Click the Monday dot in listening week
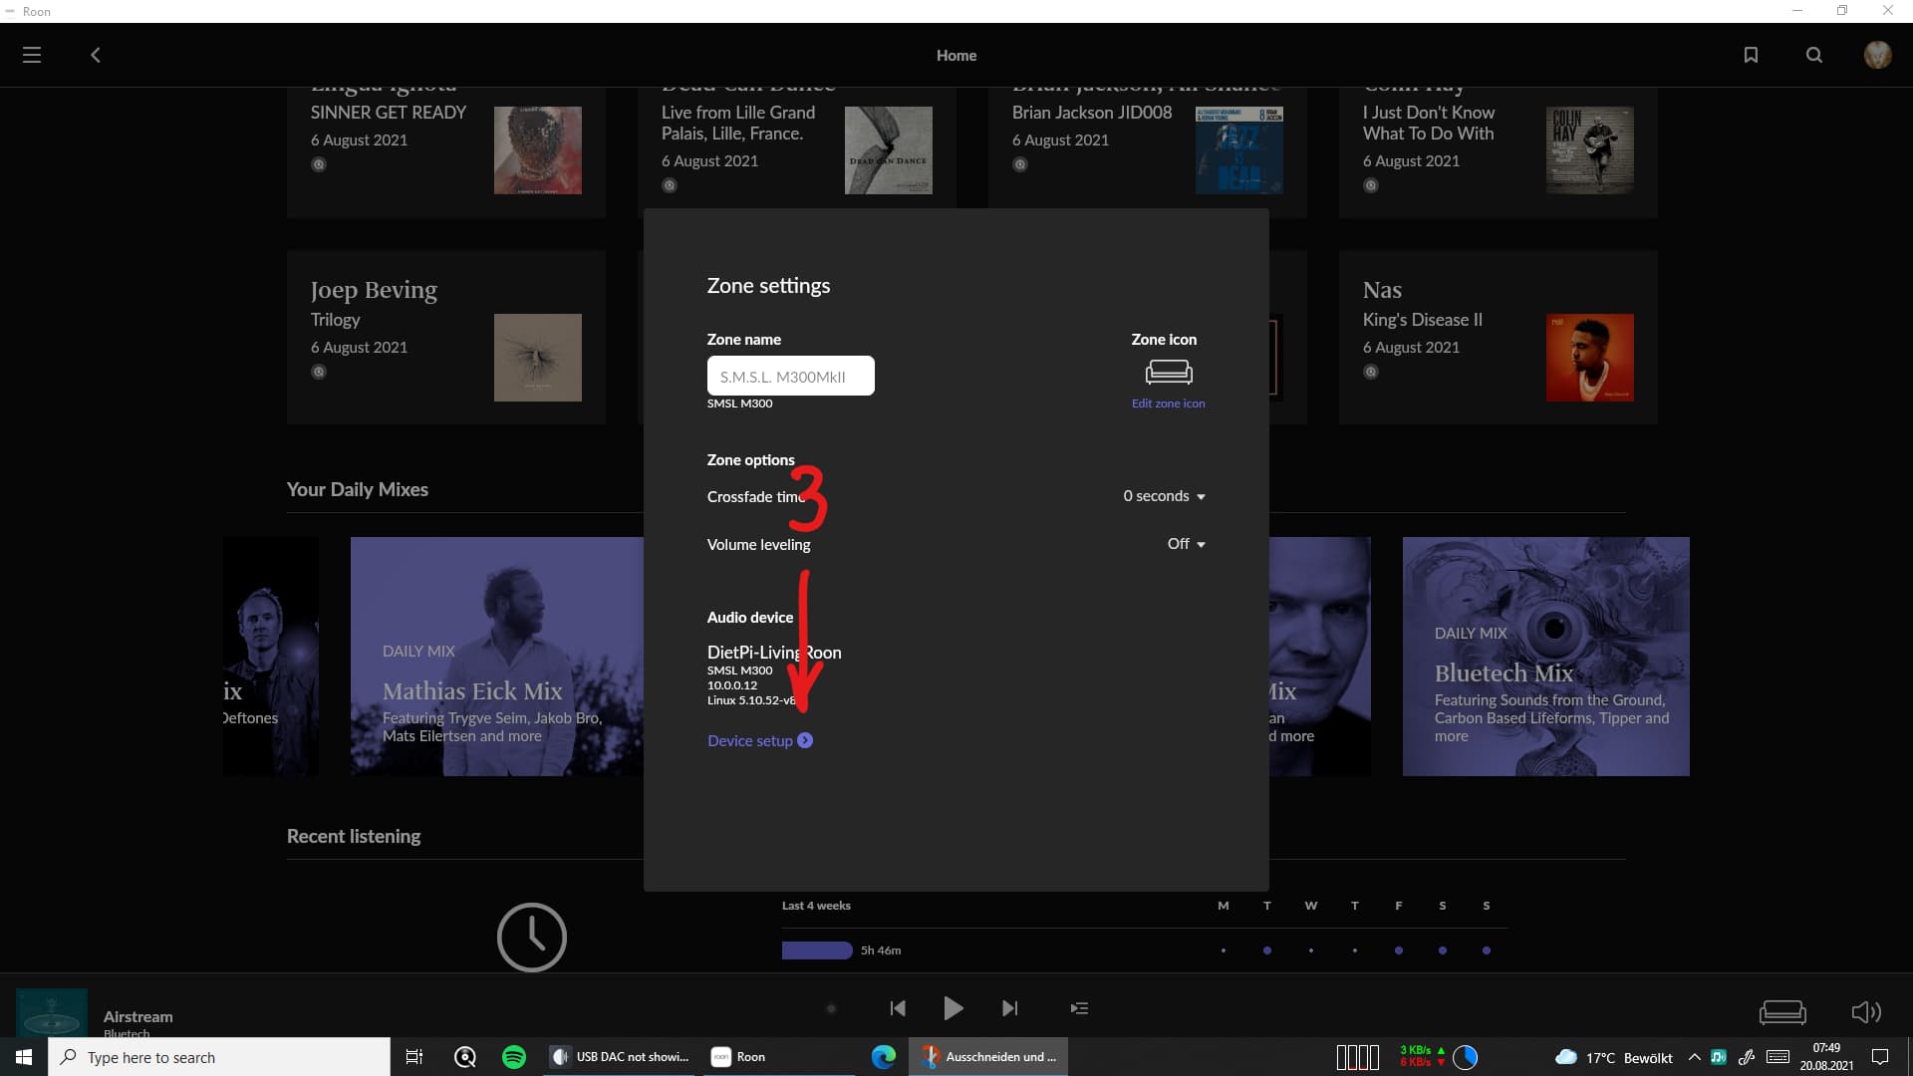Viewport: 1913px width, 1076px height. [1224, 950]
